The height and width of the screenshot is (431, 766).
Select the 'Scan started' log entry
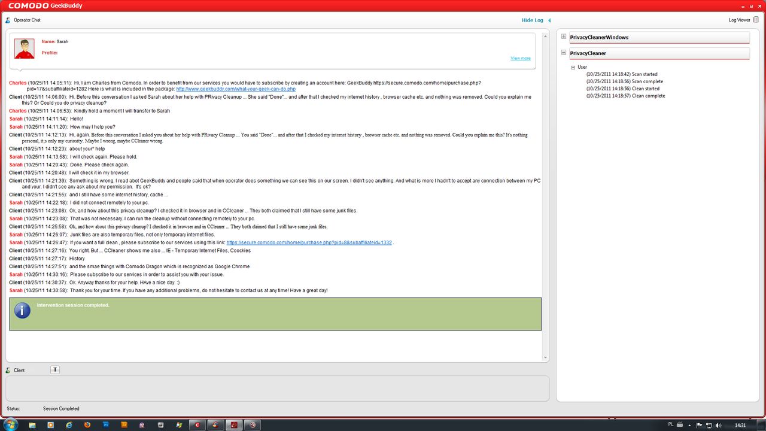click(622, 74)
